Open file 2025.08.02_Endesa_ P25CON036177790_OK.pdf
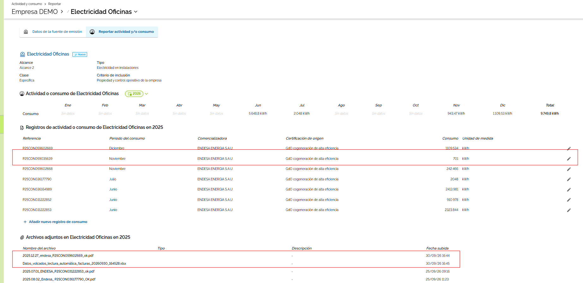The image size is (583, 283). tap(59, 280)
